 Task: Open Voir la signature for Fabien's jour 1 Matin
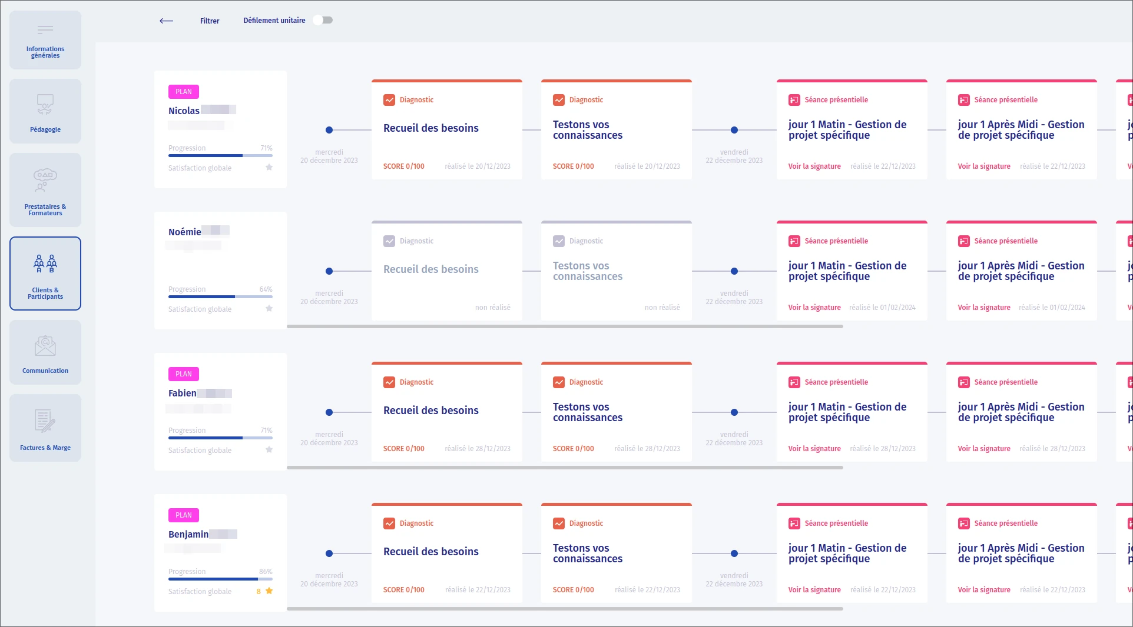814,449
